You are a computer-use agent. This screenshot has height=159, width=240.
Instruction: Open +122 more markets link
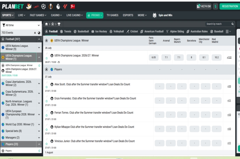click(229, 57)
